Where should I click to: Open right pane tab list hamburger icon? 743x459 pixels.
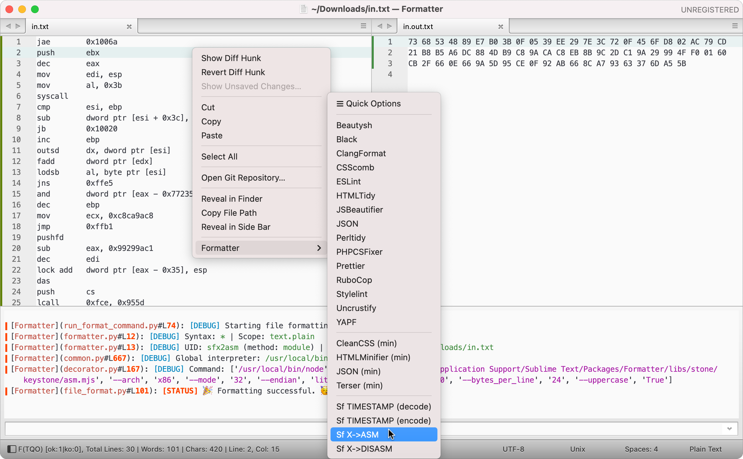(x=735, y=26)
